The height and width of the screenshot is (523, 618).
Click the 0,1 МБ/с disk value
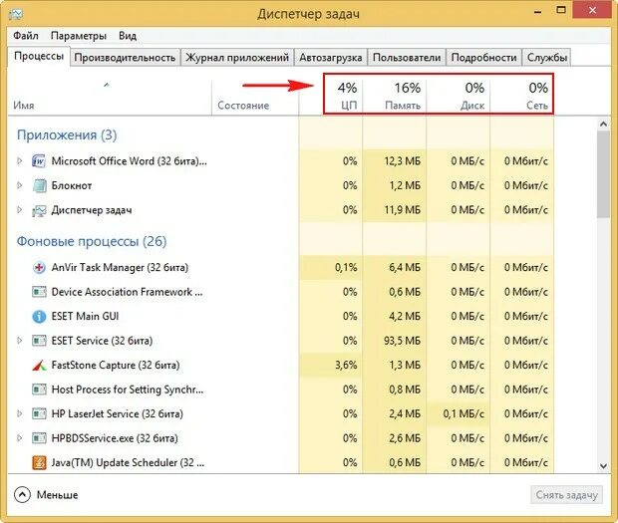[x=463, y=413]
